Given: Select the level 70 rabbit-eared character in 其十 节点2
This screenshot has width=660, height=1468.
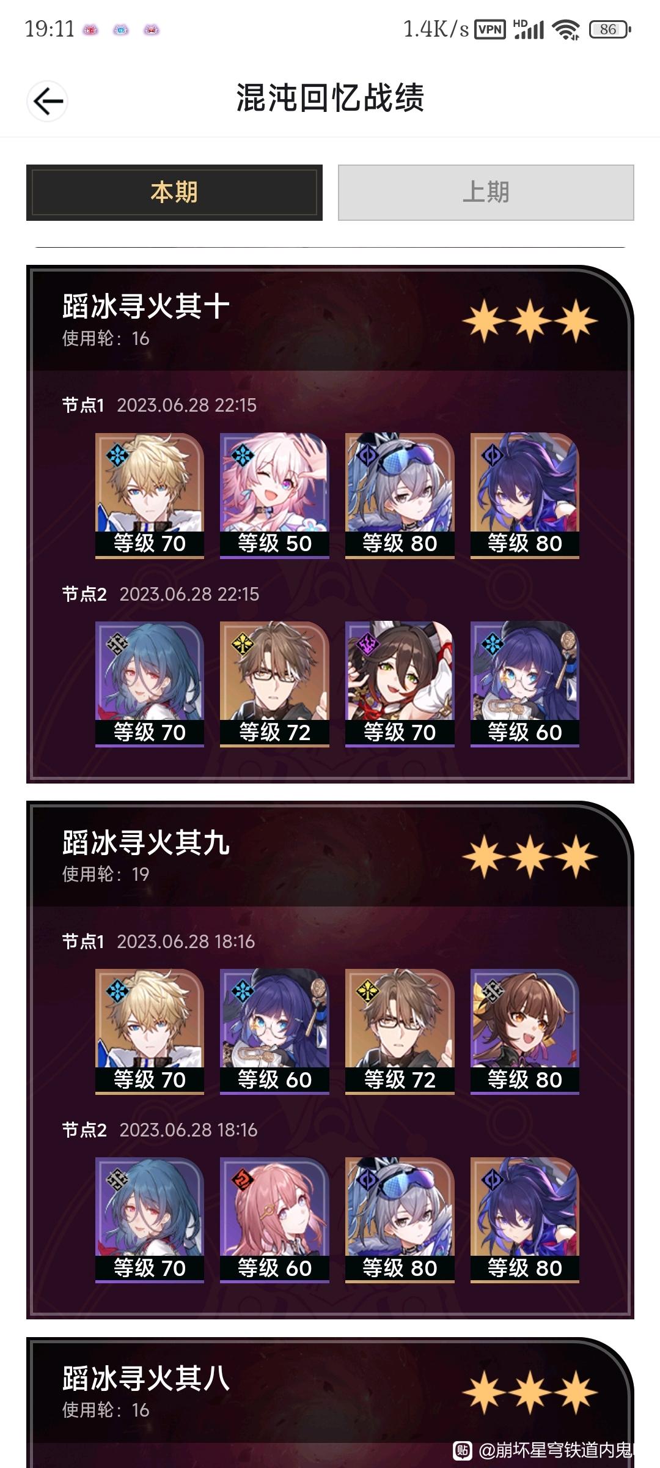Looking at the screenshot, I should (x=400, y=684).
